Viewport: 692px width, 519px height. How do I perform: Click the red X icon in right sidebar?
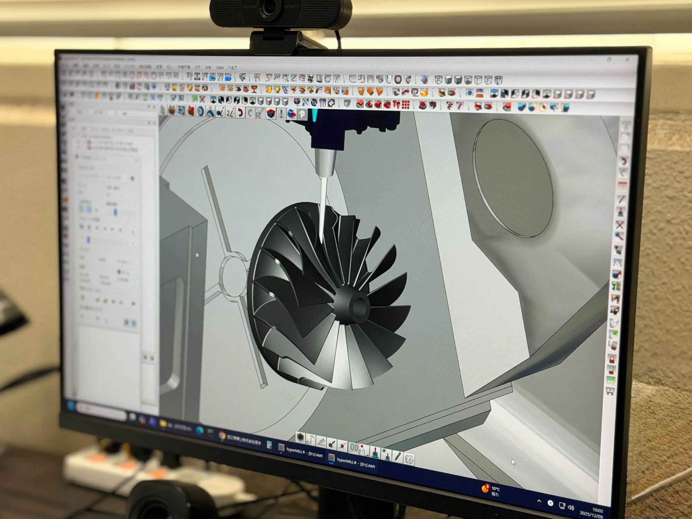[x=619, y=225]
